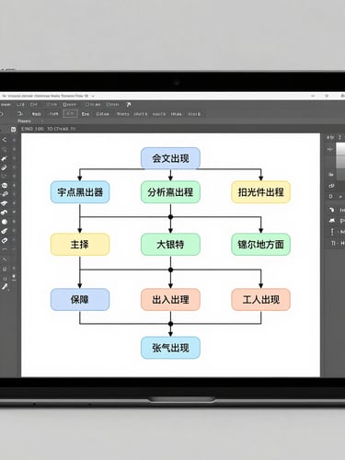Select the blue node 宇点黑出器

[x=80, y=192]
